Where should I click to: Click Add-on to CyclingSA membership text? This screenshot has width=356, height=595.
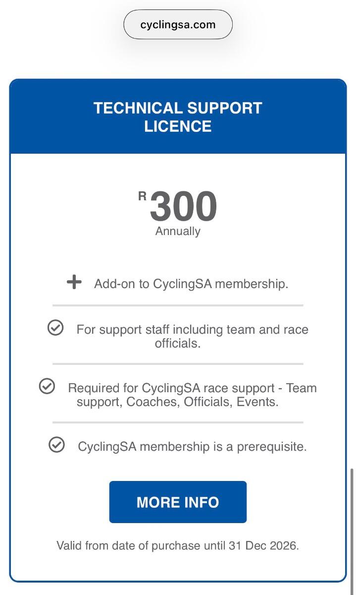[191, 284]
